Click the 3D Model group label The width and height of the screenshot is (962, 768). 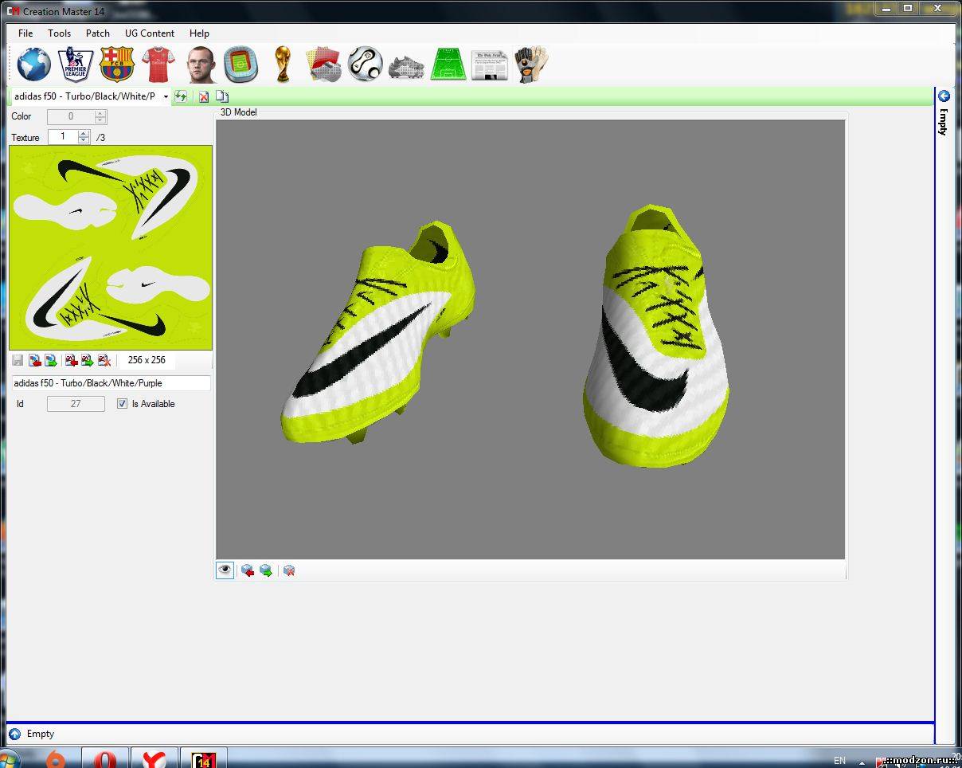[x=239, y=112]
